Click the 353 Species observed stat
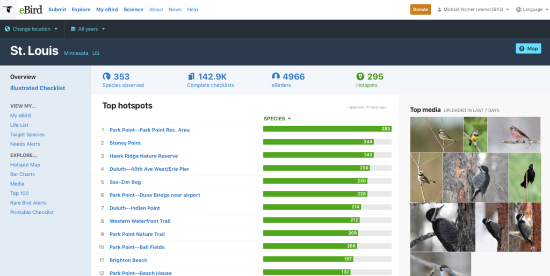The width and height of the screenshot is (550, 276). (123, 80)
